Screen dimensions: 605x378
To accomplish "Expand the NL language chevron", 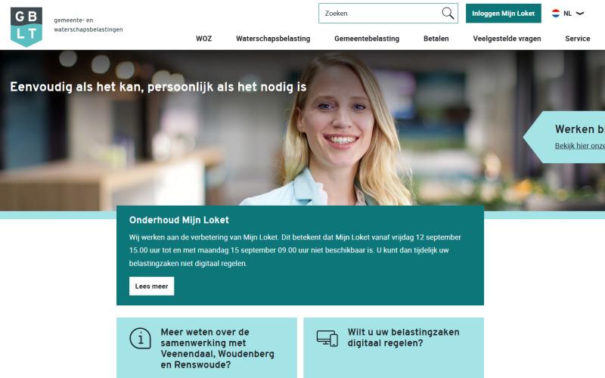I will click(579, 14).
